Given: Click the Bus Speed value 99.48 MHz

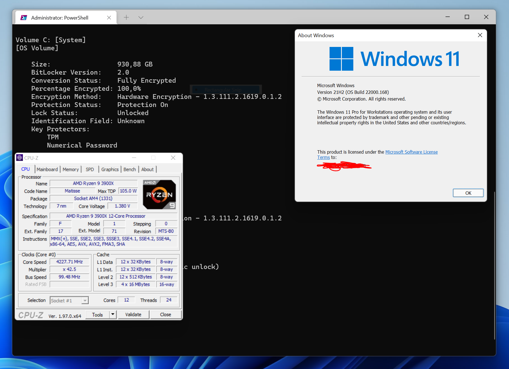Looking at the screenshot, I should pos(69,277).
